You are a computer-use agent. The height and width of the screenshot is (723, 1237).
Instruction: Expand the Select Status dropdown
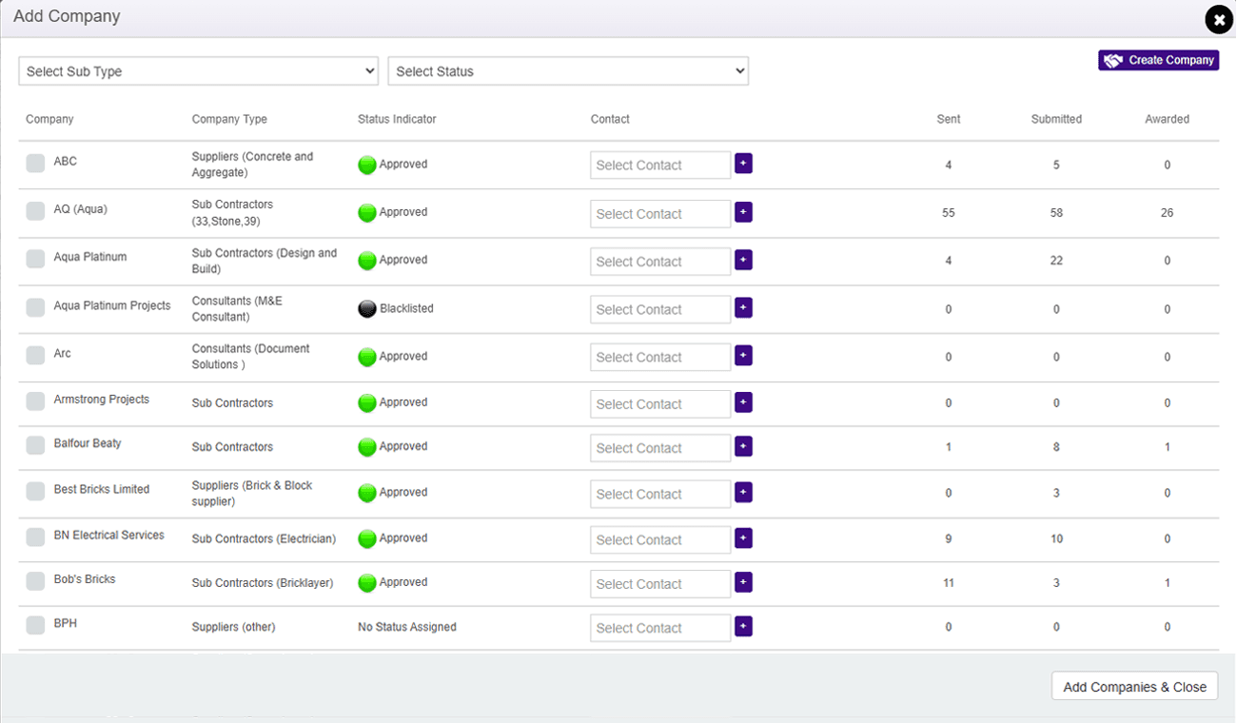coord(568,71)
